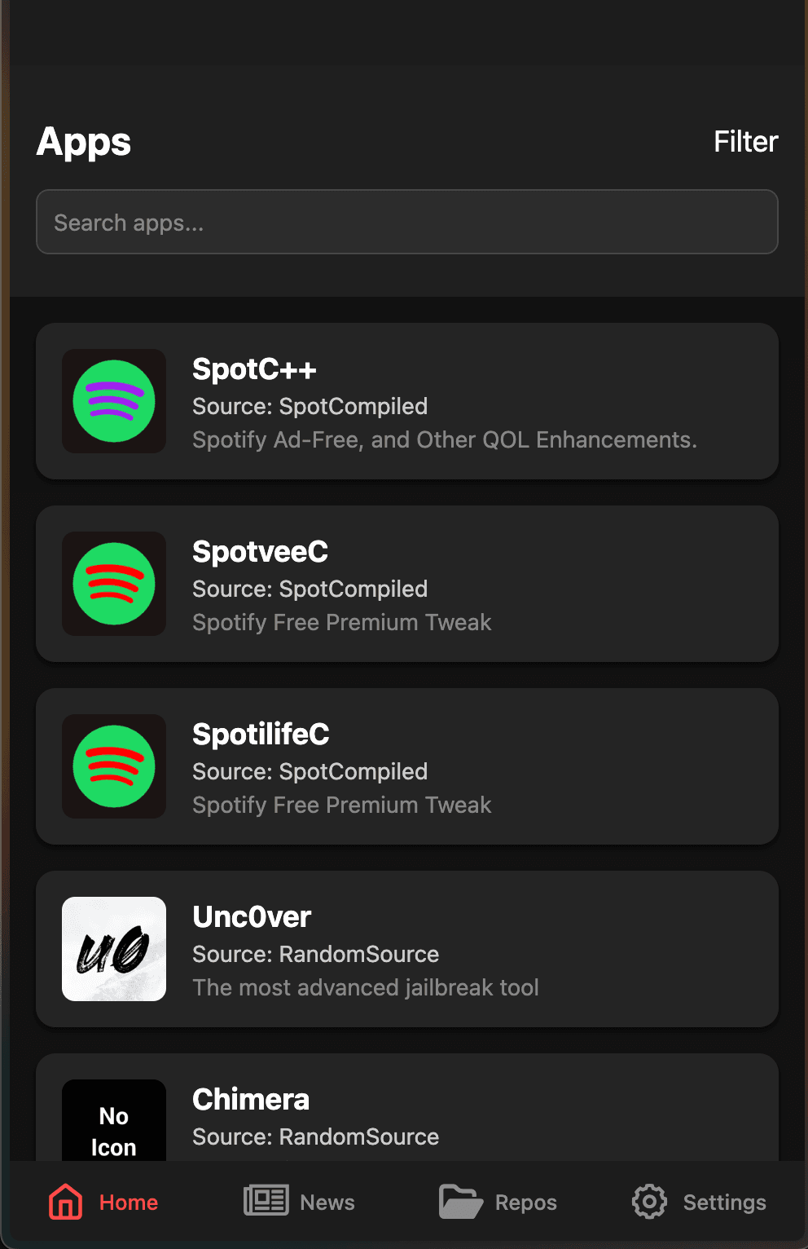Click Chimera's No Icon placeholder
The image size is (808, 1249).
pos(114,1123)
